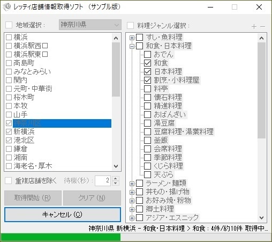The width and height of the screenshot is (272, 242).
Task: Uncheck the 港北区 area checkbox
Action: click(9, 140)
